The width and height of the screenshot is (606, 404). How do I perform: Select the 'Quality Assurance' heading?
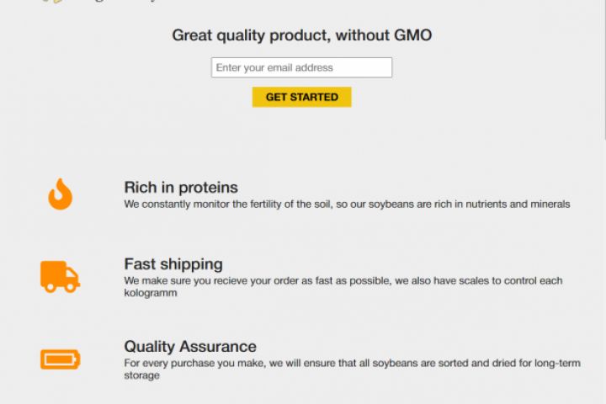click(190, 346)
